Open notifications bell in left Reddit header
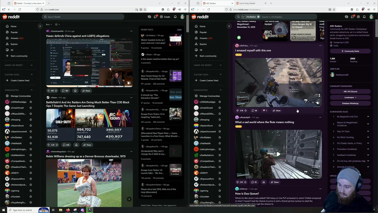The image size is (378, 213). pyautogui.click(x=175, y=17)
